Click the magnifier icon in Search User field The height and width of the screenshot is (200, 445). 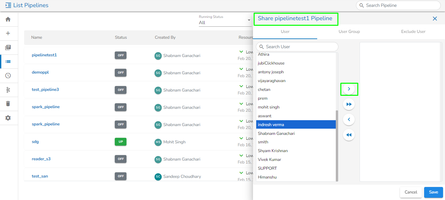click(261, 47)
